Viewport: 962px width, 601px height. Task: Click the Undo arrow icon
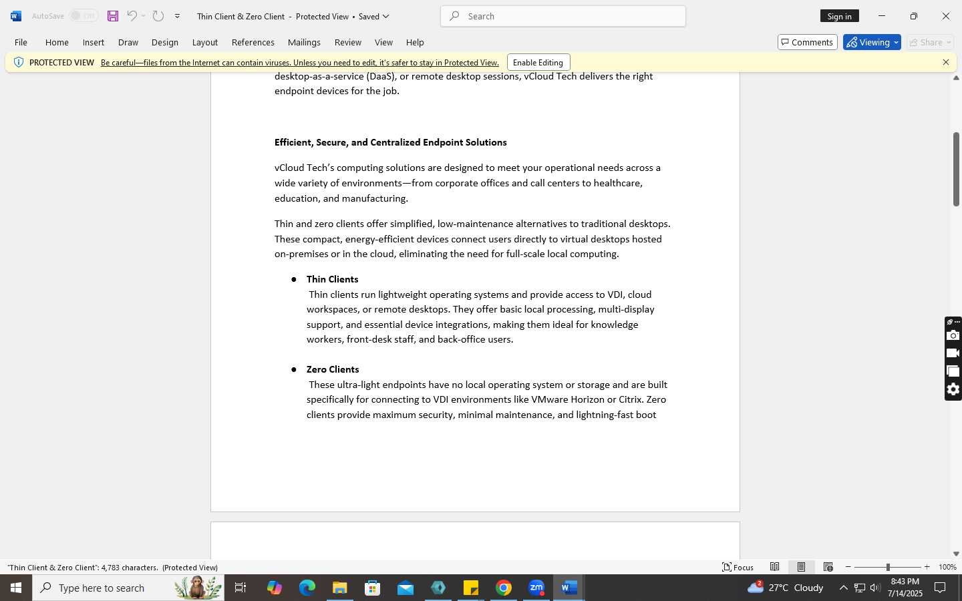pyautogui.click(x=132, y=16)
